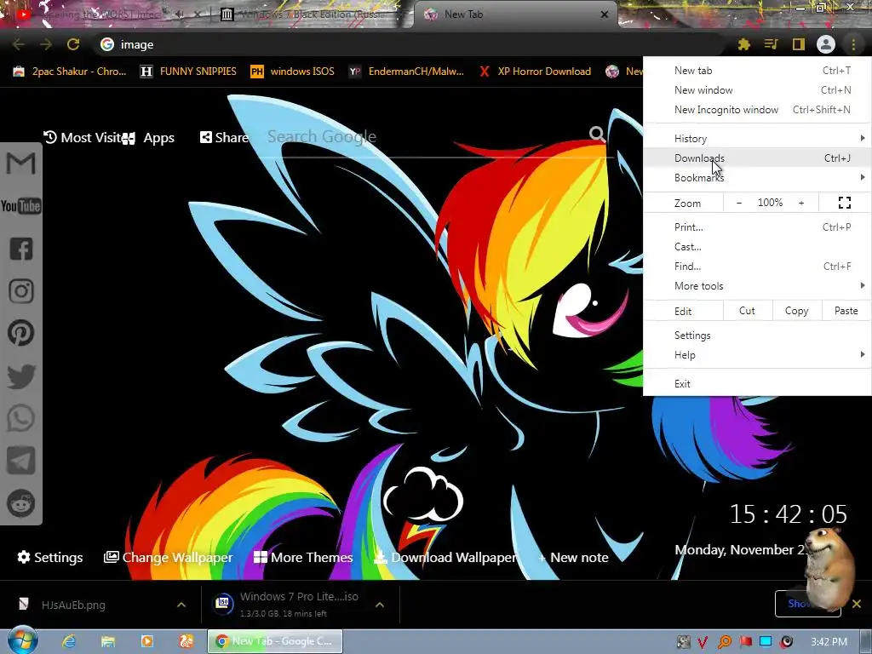Open Apps link on new tab page
872x654 pixels.
point(149,138)
